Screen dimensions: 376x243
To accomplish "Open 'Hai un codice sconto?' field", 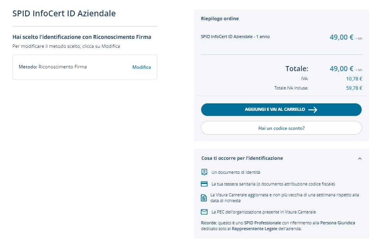I will coord(281,128).
